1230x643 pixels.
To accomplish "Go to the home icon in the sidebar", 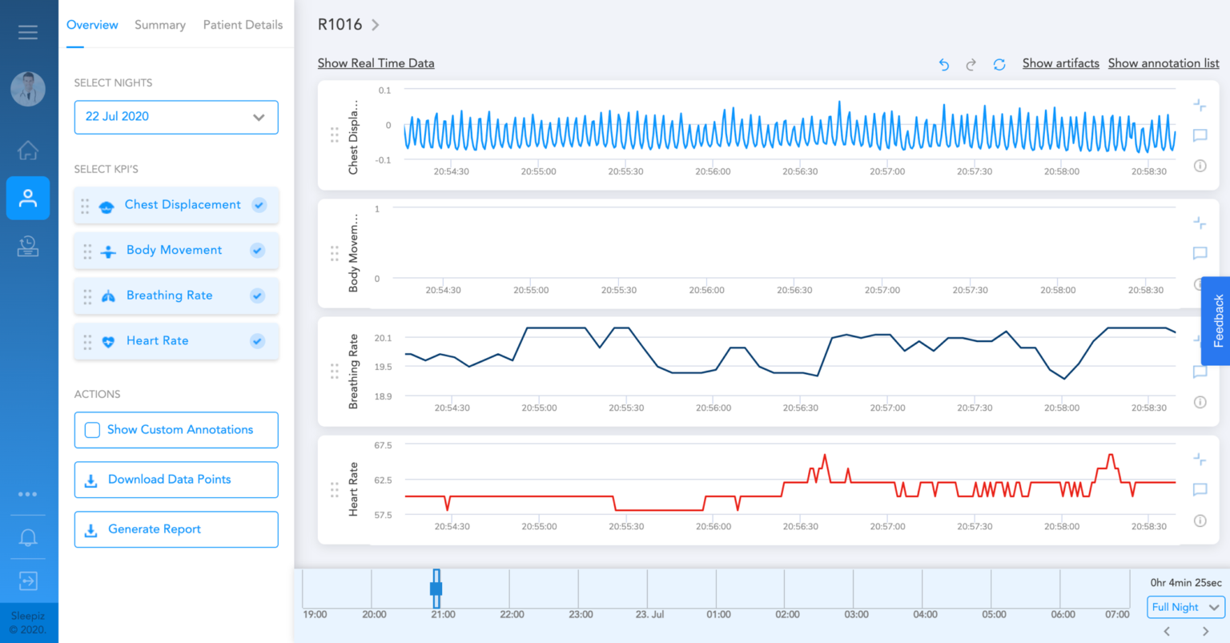I will pos(28,151).
